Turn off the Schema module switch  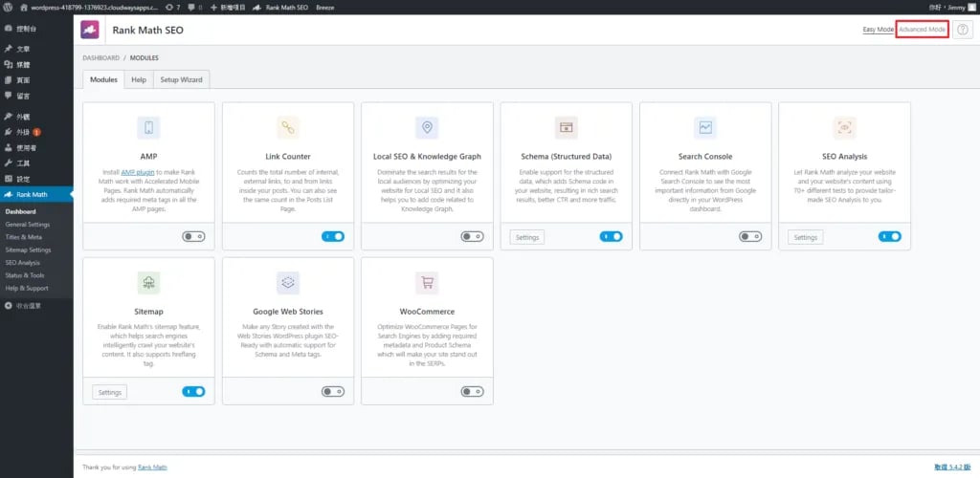(x=611, y=236)
